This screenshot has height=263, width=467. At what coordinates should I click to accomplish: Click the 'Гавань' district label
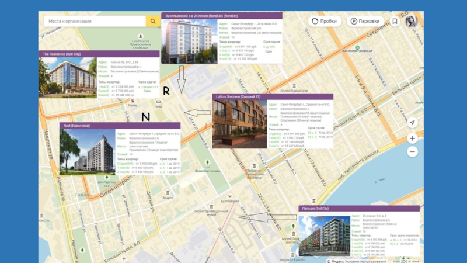(83, 195)
